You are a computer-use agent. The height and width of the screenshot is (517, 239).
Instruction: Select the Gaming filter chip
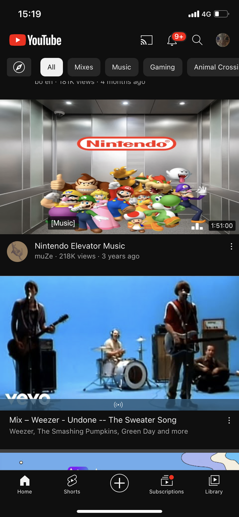coord(162,67)
